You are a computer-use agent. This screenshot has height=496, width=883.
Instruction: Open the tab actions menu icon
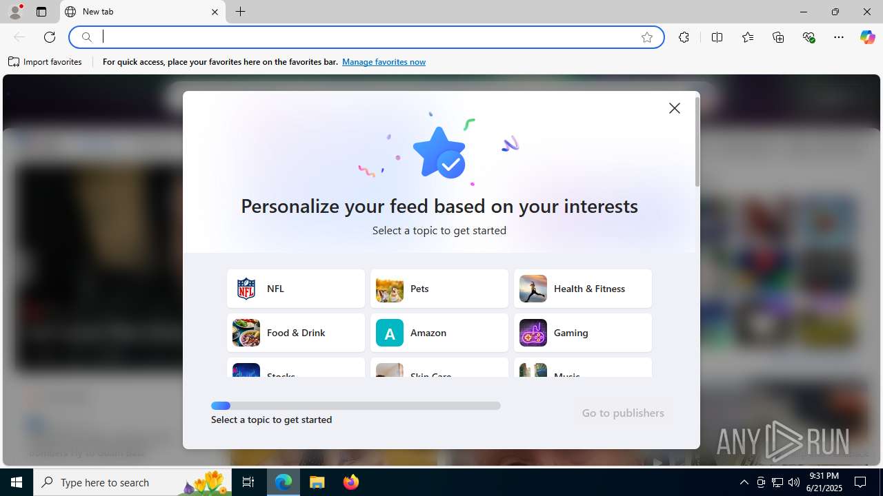41,12
